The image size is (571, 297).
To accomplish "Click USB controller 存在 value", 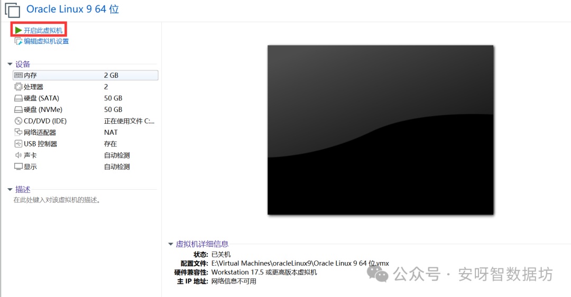I will [x=110, y=144].
